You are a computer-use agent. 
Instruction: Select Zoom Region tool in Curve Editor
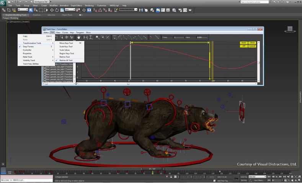point(103,37)
